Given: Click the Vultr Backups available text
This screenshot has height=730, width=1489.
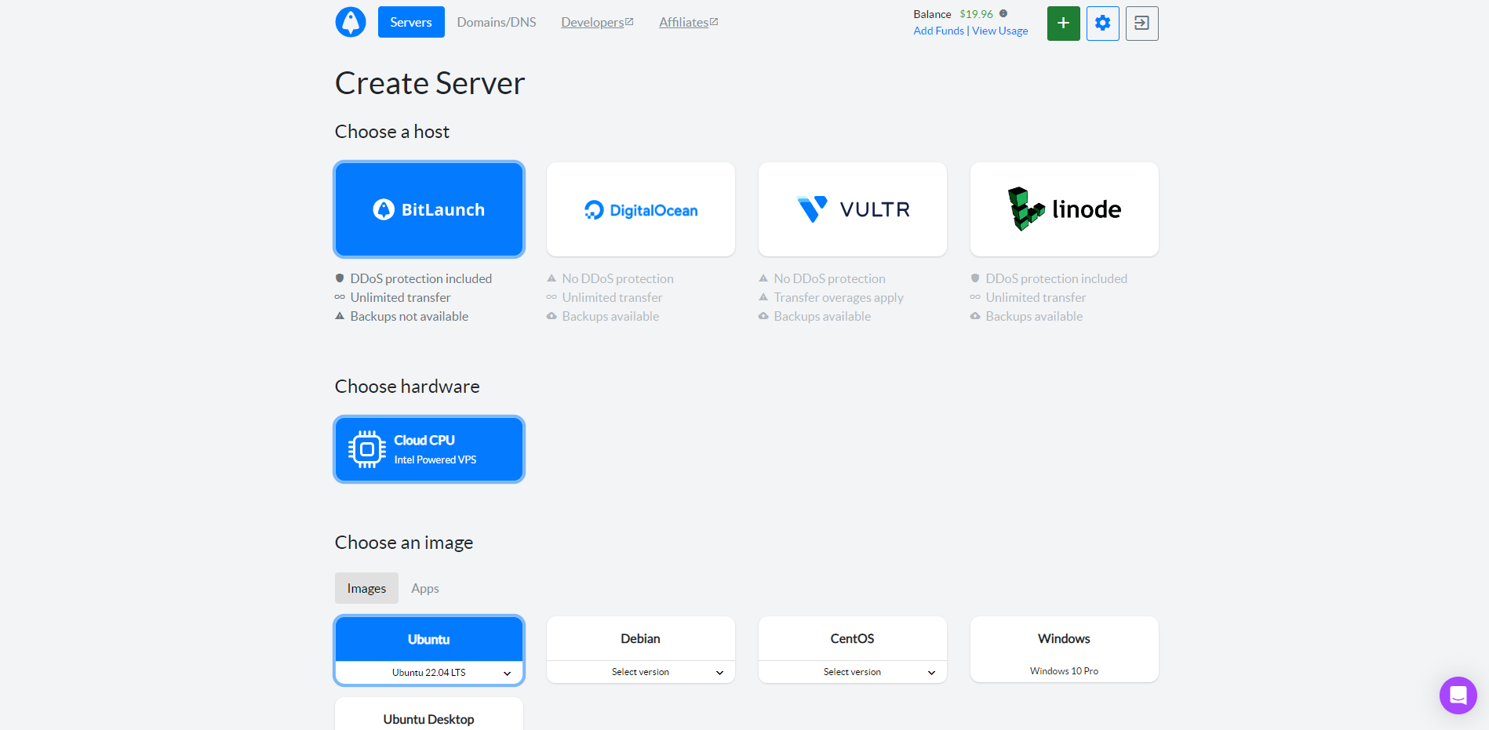Looking at the screenshot, I should (x=822, y=316).
